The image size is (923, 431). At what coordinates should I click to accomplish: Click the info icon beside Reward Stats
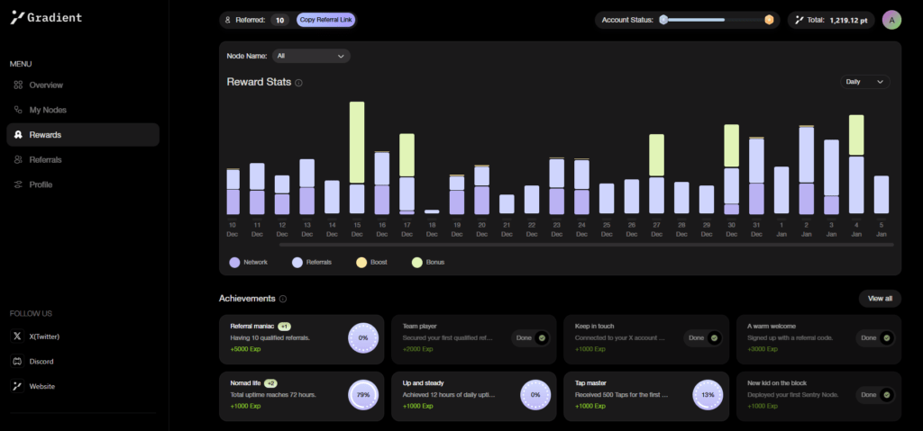point(298,83)
